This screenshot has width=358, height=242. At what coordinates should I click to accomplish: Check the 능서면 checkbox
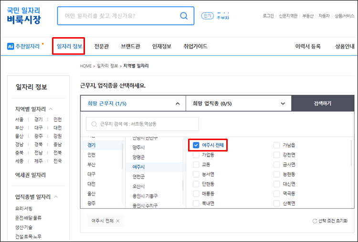coord(196,174)
